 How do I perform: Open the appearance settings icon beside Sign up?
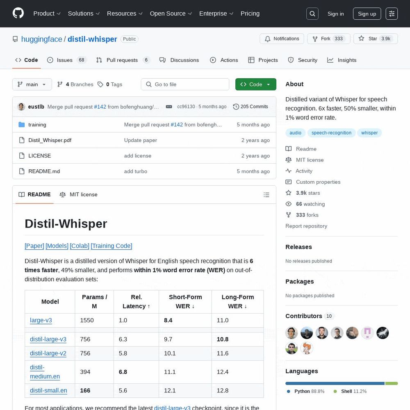click(x=392, y=14)
